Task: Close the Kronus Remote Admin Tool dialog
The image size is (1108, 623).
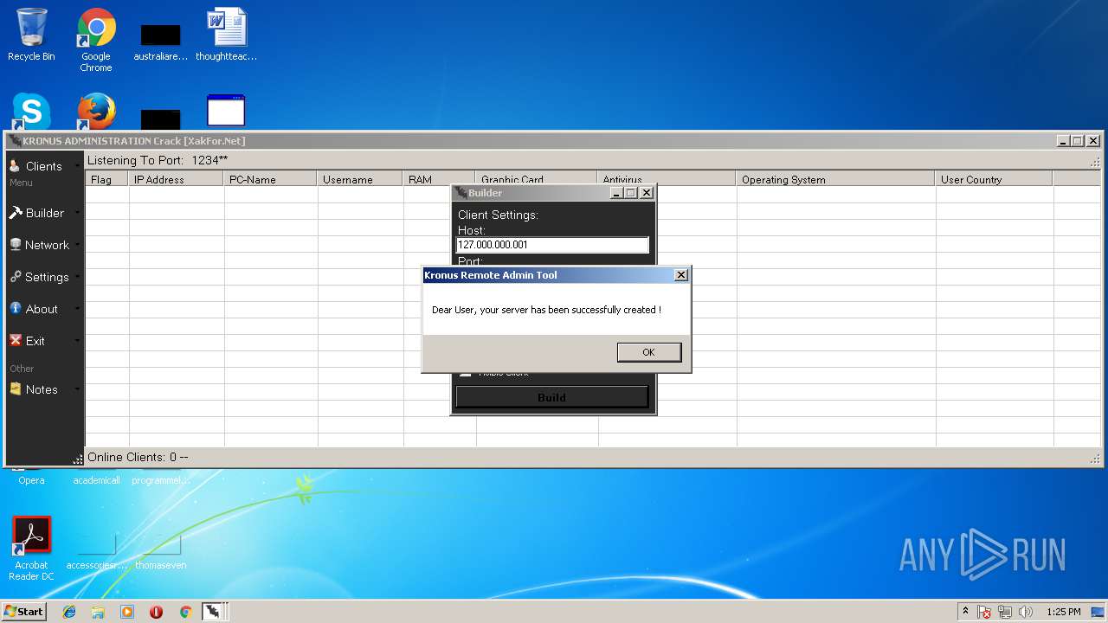Action: [x=681, y=275]
